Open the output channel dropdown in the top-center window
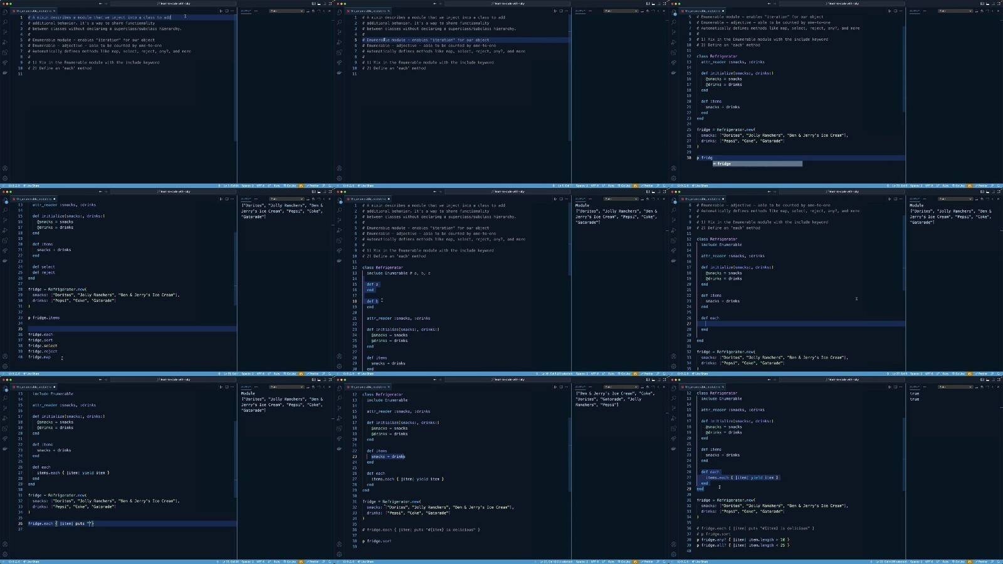The width and height of the screenshot is (1003, 564). pos(620,11)
